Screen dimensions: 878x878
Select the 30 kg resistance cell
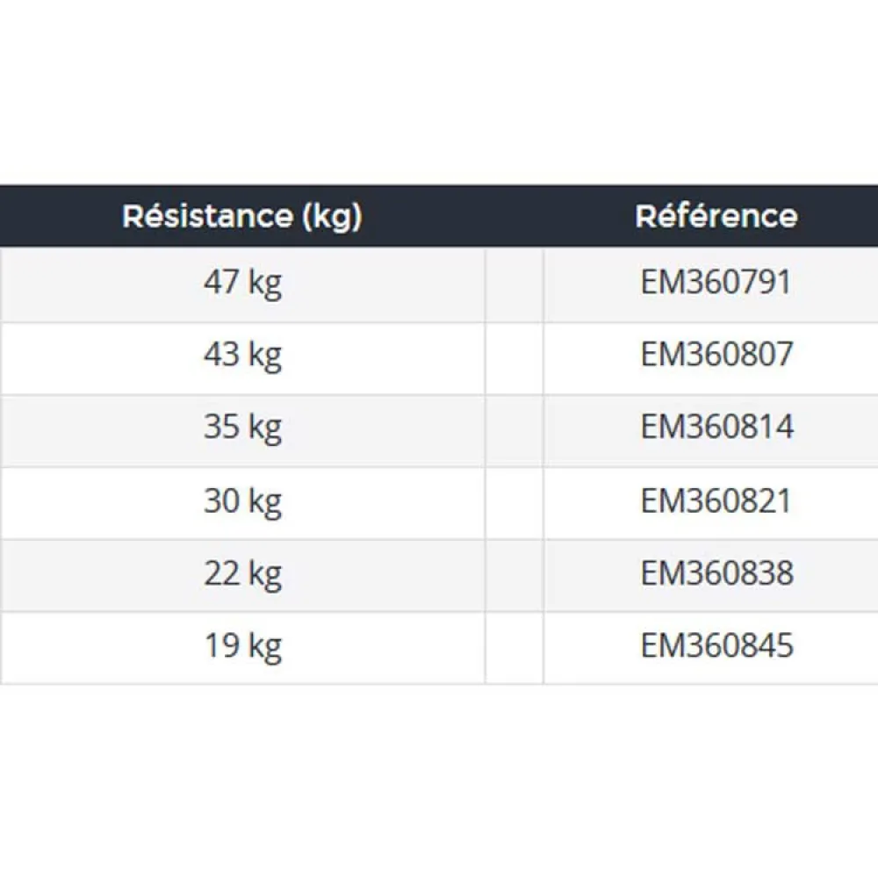(x=242, y=503)
